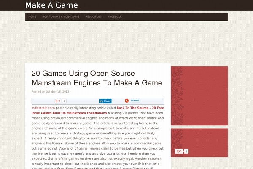This screenshot has width=253, height=169.
Task: Open the FACEBOOK menu link
Action: pyautogui.click(x=115, y=16)
